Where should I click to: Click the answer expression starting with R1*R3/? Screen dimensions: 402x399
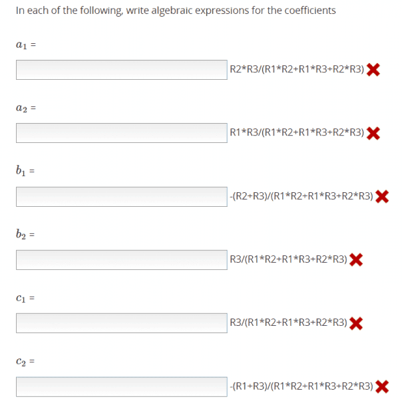pyautogui.click(x=296, y=133)
